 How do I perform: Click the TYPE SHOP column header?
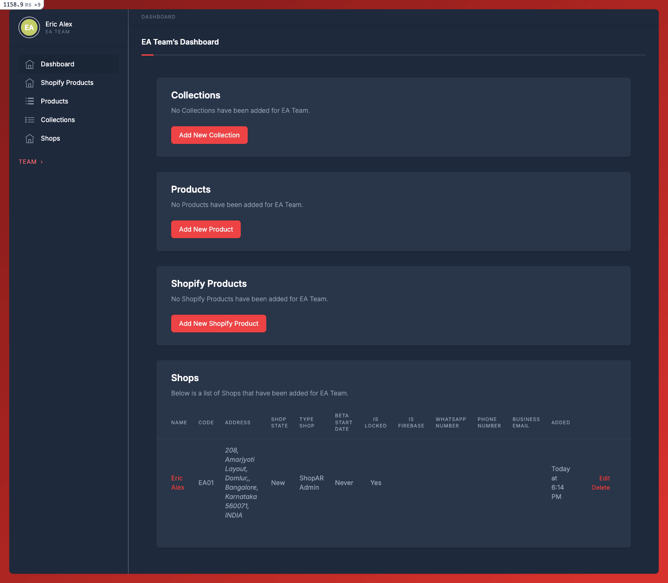click(x=307, y=422)
